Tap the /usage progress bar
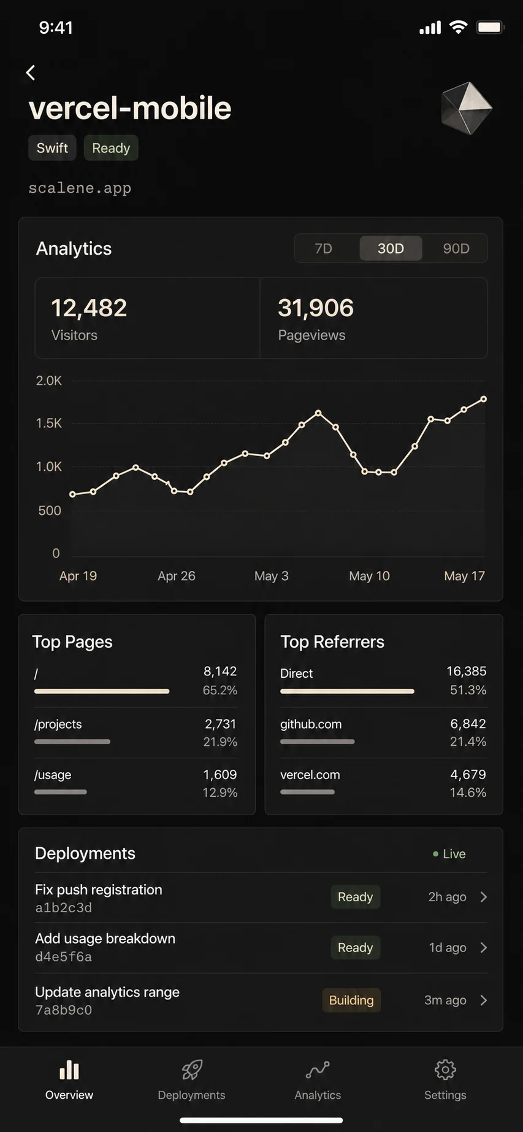Image resolution: width=523 pixels, height=1132 pixels. click(61, 792)
